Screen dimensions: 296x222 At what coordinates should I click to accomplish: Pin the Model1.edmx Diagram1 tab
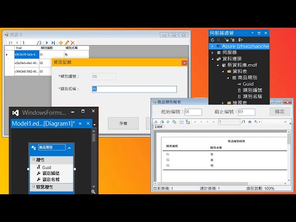point(80,123)
